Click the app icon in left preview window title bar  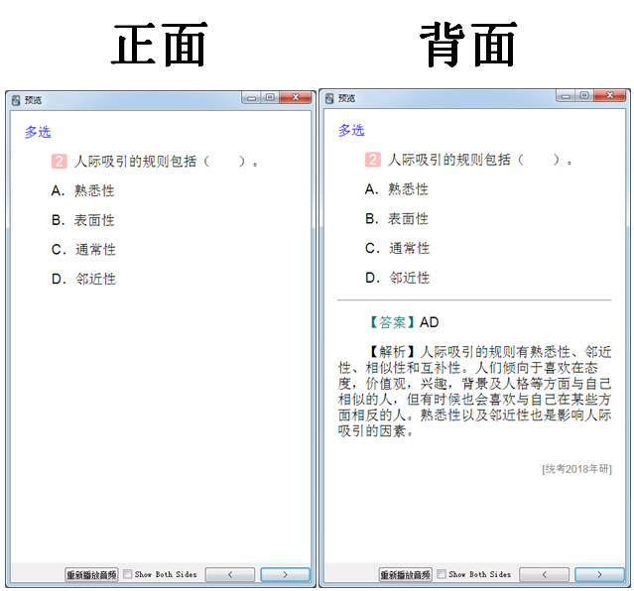tap(16, 100)
